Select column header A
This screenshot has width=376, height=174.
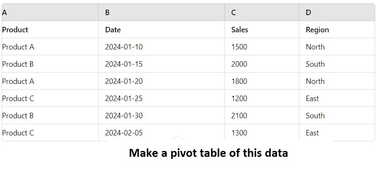(5, 13)
